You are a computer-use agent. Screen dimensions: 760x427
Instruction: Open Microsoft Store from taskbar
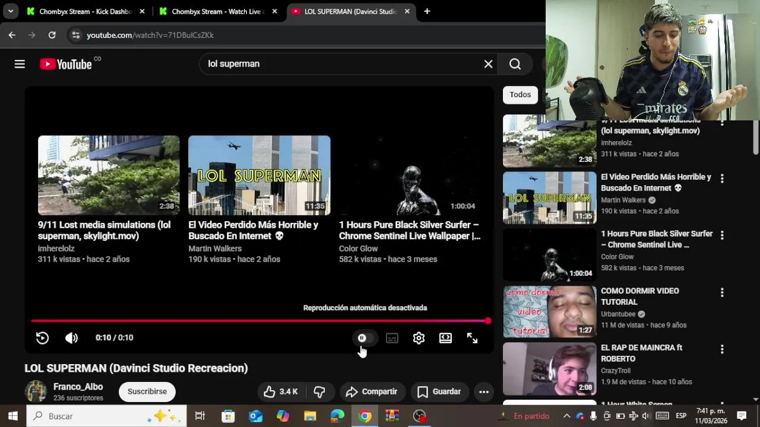tap(228, 416)
